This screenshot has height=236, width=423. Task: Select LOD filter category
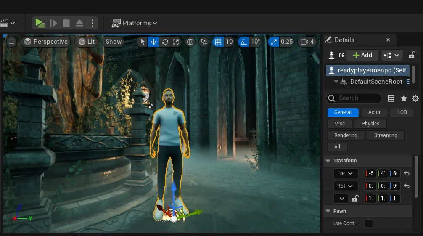click(402, 112)
